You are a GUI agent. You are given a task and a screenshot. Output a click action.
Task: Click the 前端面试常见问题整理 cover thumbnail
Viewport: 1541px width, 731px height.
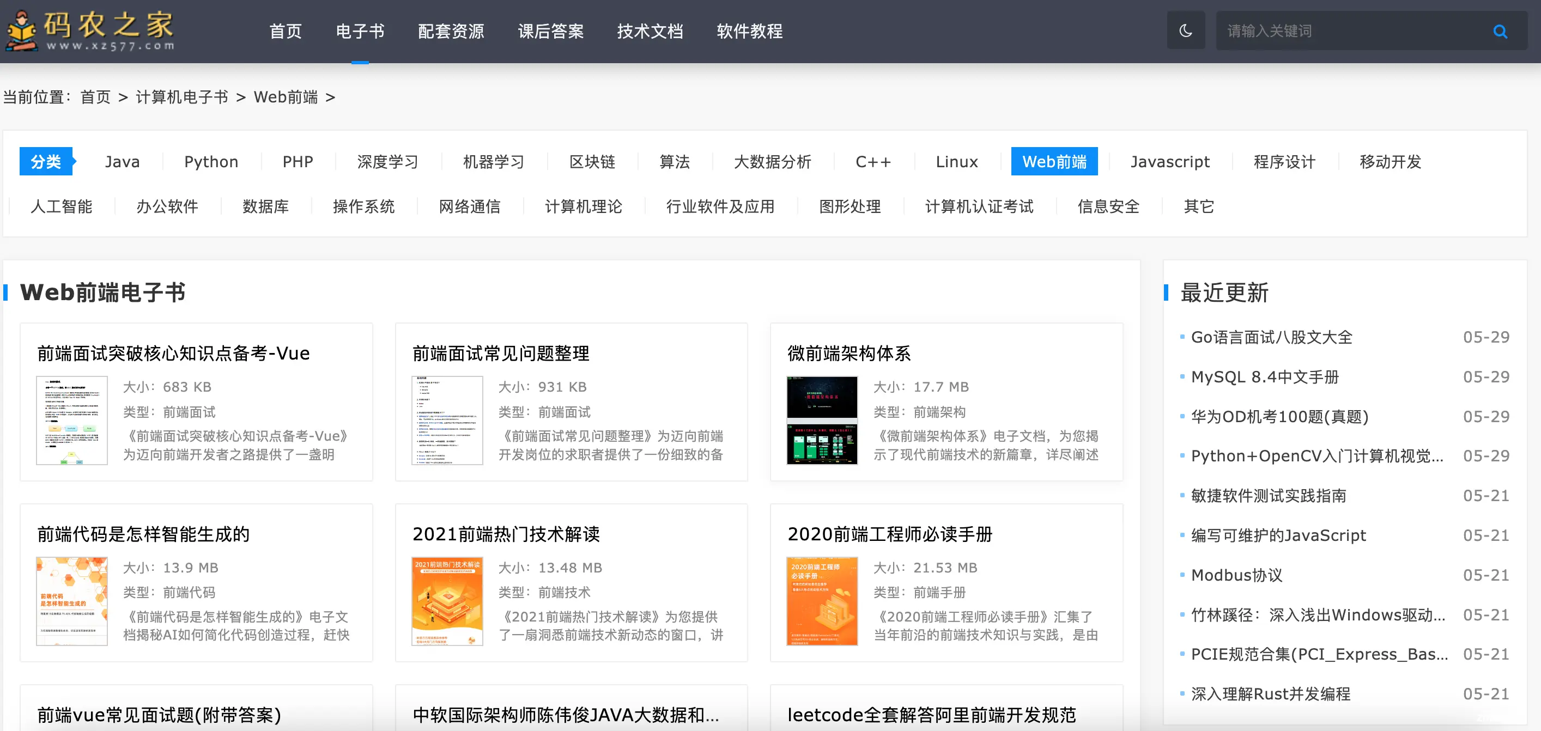pyautogui.click(x=447, y=420)
